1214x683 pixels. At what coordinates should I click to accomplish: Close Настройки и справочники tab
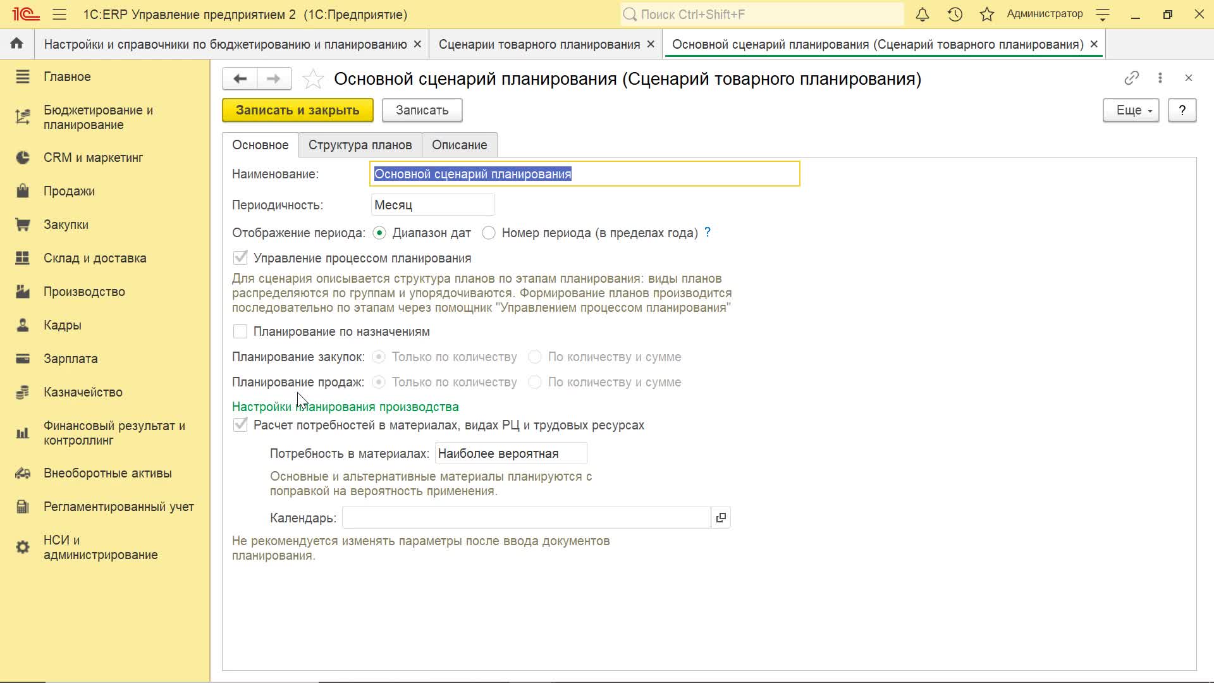pyautogui.click(x=417, y=44)
